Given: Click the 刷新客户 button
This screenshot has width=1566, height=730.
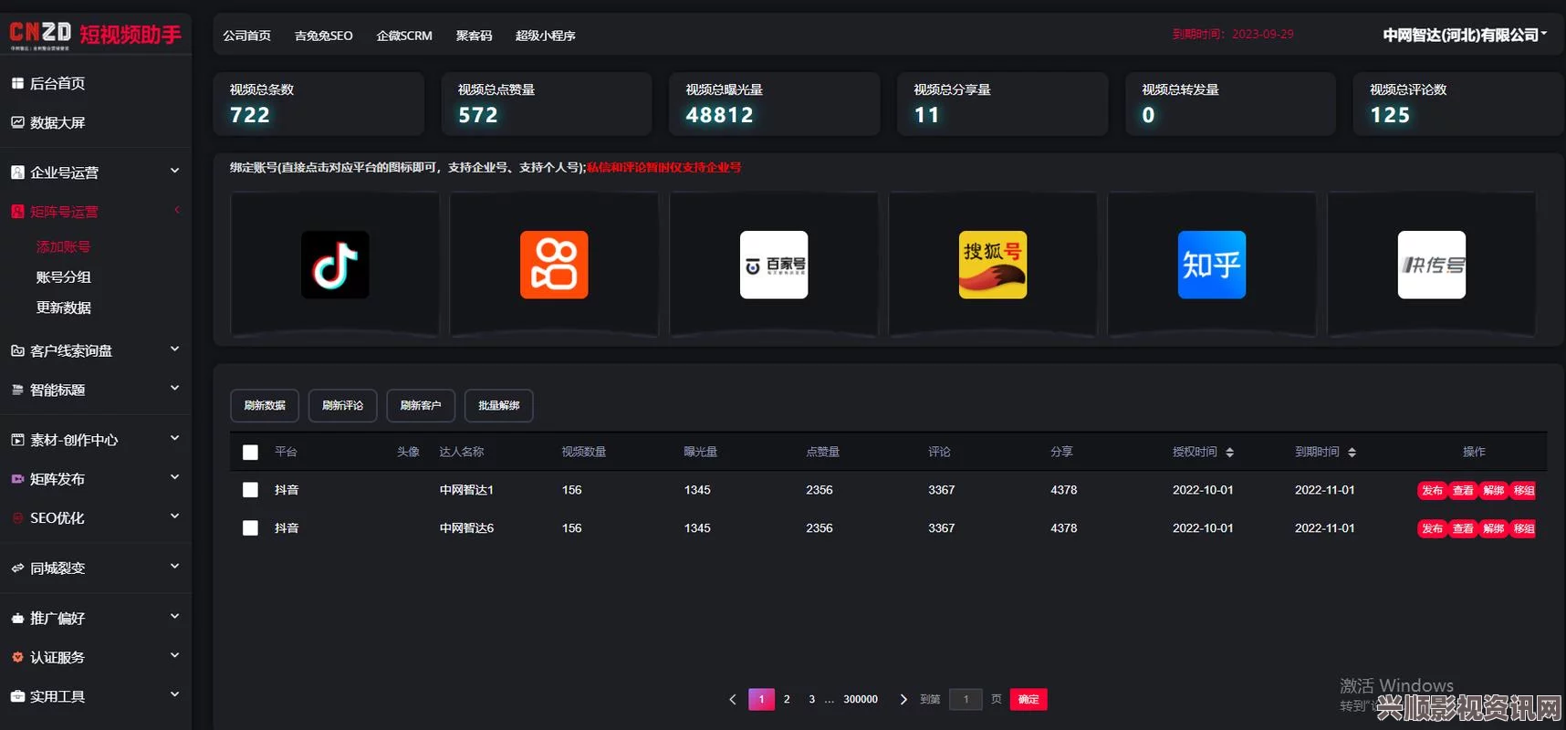Looking at the screenshot, I should tap(421, 405).
